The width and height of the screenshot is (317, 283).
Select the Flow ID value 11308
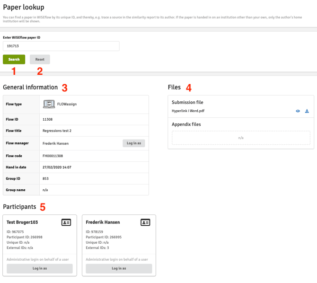coord(47,120)
